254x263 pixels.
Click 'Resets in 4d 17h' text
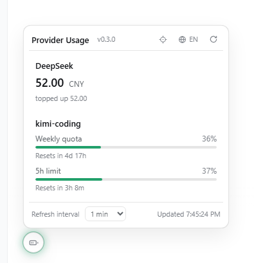pyautogui.click(x=61, y=156)
